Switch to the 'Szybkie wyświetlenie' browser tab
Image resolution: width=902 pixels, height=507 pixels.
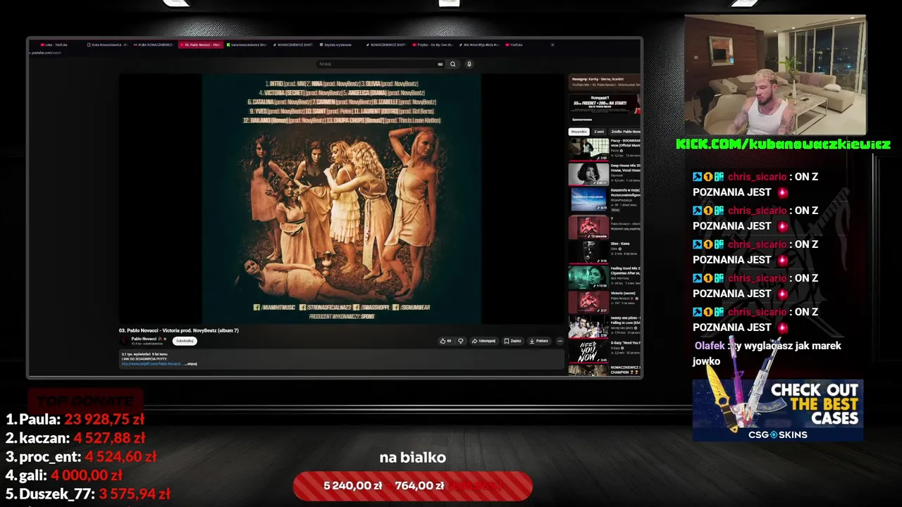[338, 44]
